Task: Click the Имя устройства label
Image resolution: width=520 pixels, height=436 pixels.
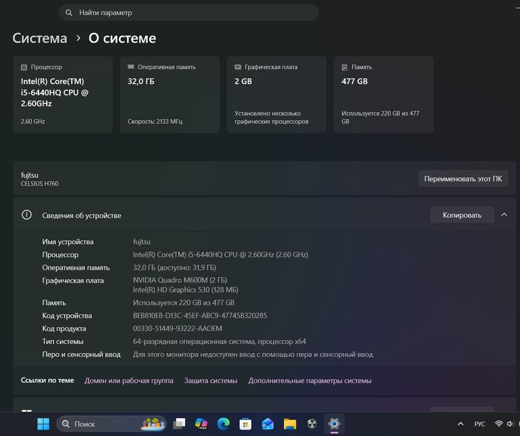Action: [68, 242]
